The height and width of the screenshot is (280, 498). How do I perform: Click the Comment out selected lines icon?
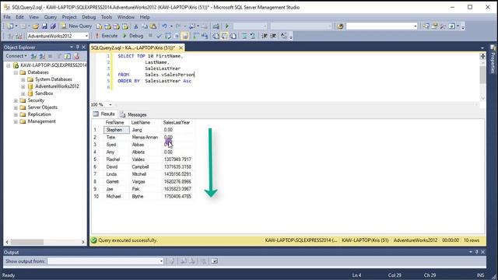coord(244,36)
